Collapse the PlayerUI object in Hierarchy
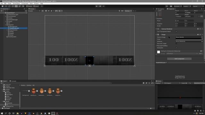 pos(6,25)
